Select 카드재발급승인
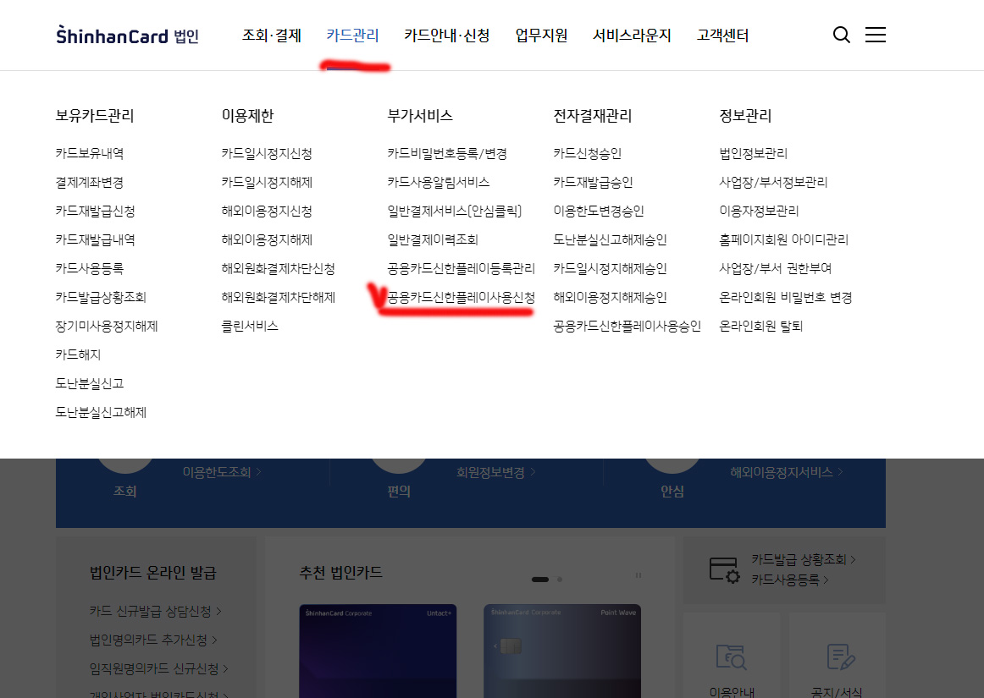984x698 pixels. point(593,182)
